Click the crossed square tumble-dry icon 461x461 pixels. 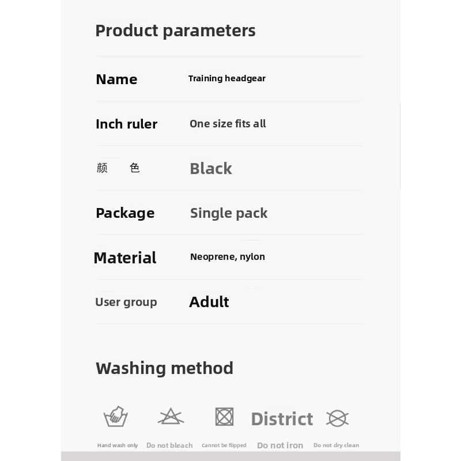point(224,416)
